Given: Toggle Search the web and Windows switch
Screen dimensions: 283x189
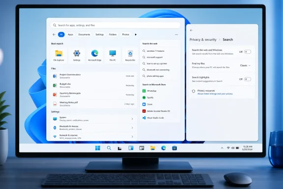Looking at the screenshot, I should point(248,52).
